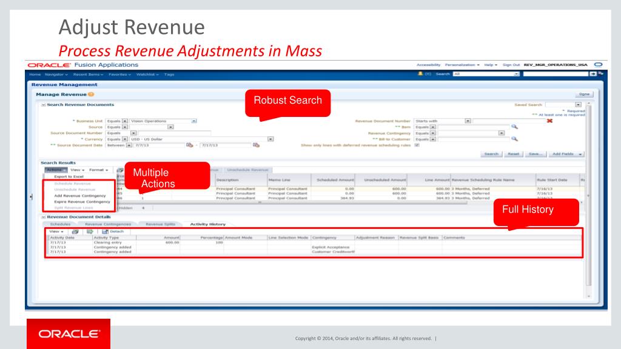The image size is (621, 349).
Task: Open the Saved Search dropdown
Action: point(578,104)
